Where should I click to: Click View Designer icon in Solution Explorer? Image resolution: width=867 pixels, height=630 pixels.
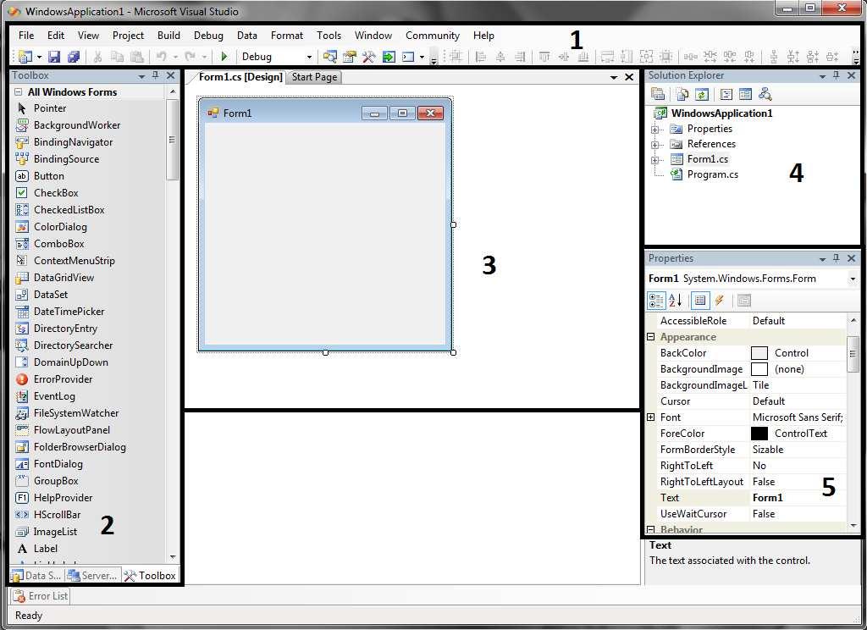[745, 94]
